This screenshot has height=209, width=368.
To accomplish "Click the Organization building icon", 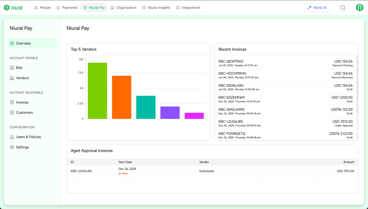I will [x=113, y=8].
